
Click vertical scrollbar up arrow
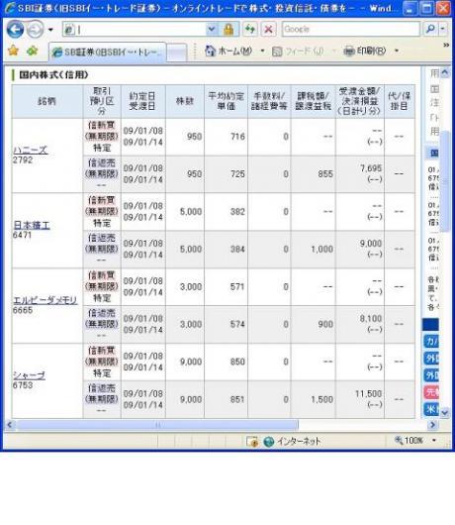[445, 72]
